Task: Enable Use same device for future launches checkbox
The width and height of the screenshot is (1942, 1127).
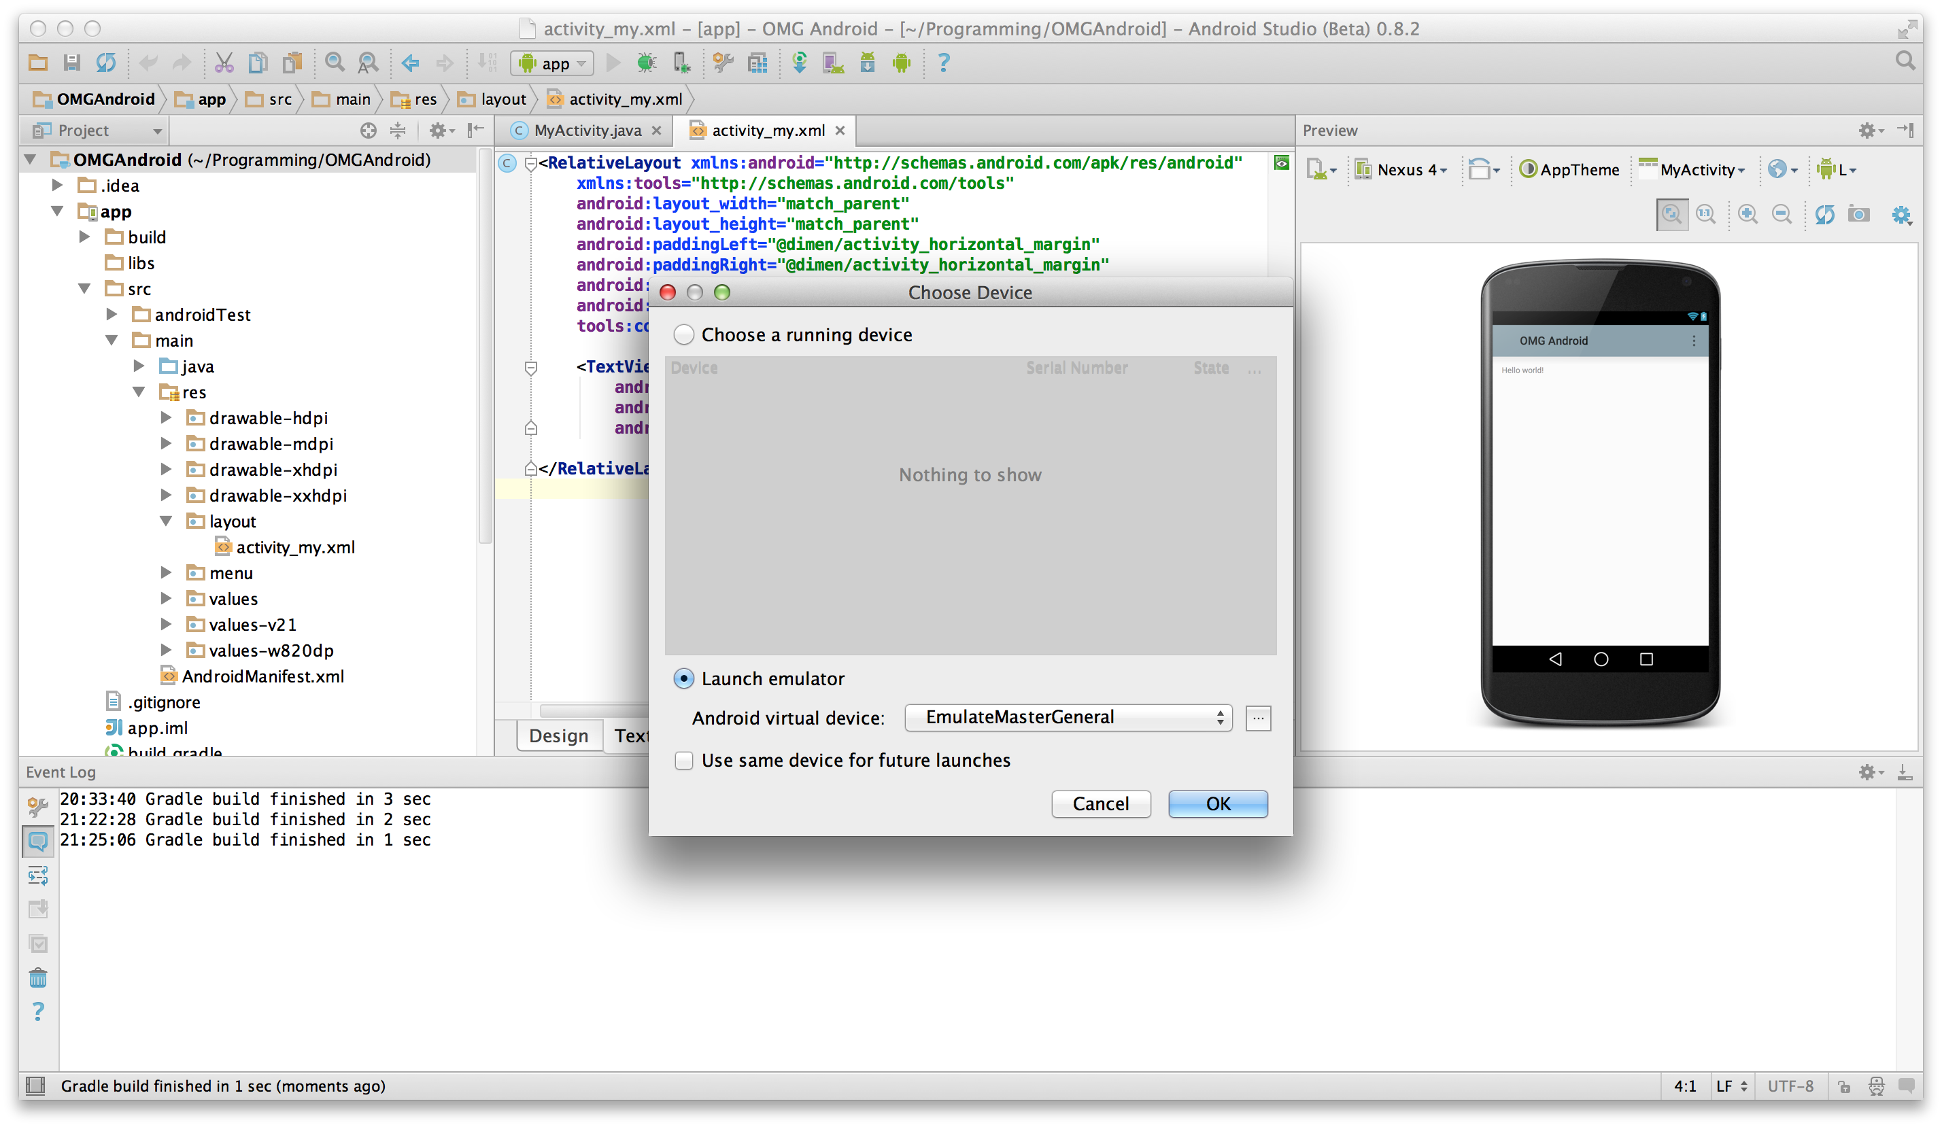Action: [685, 761]
